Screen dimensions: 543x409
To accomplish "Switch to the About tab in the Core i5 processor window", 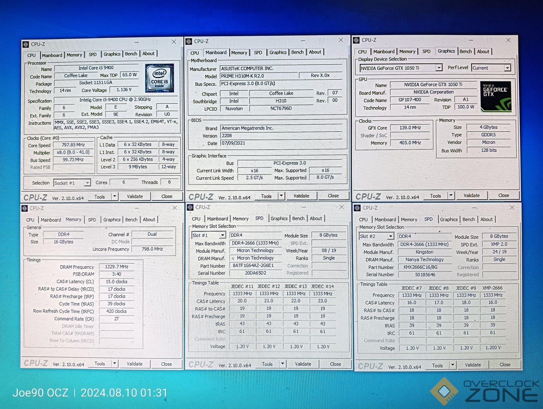I will point(149,54).
